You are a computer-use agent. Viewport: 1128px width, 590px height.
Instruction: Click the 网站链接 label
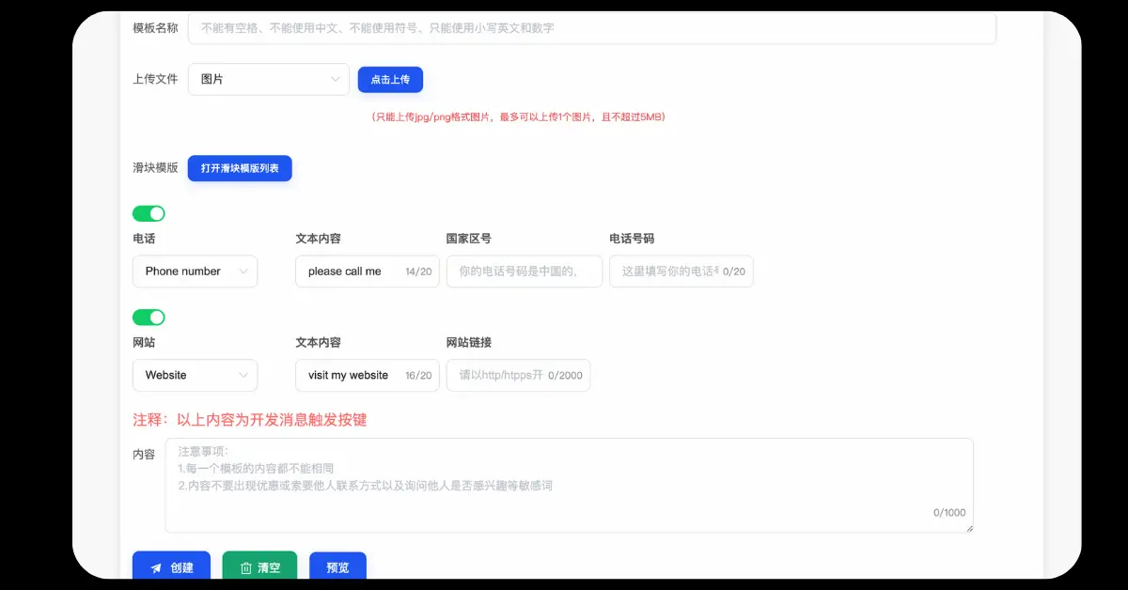(x=469, y=342)
